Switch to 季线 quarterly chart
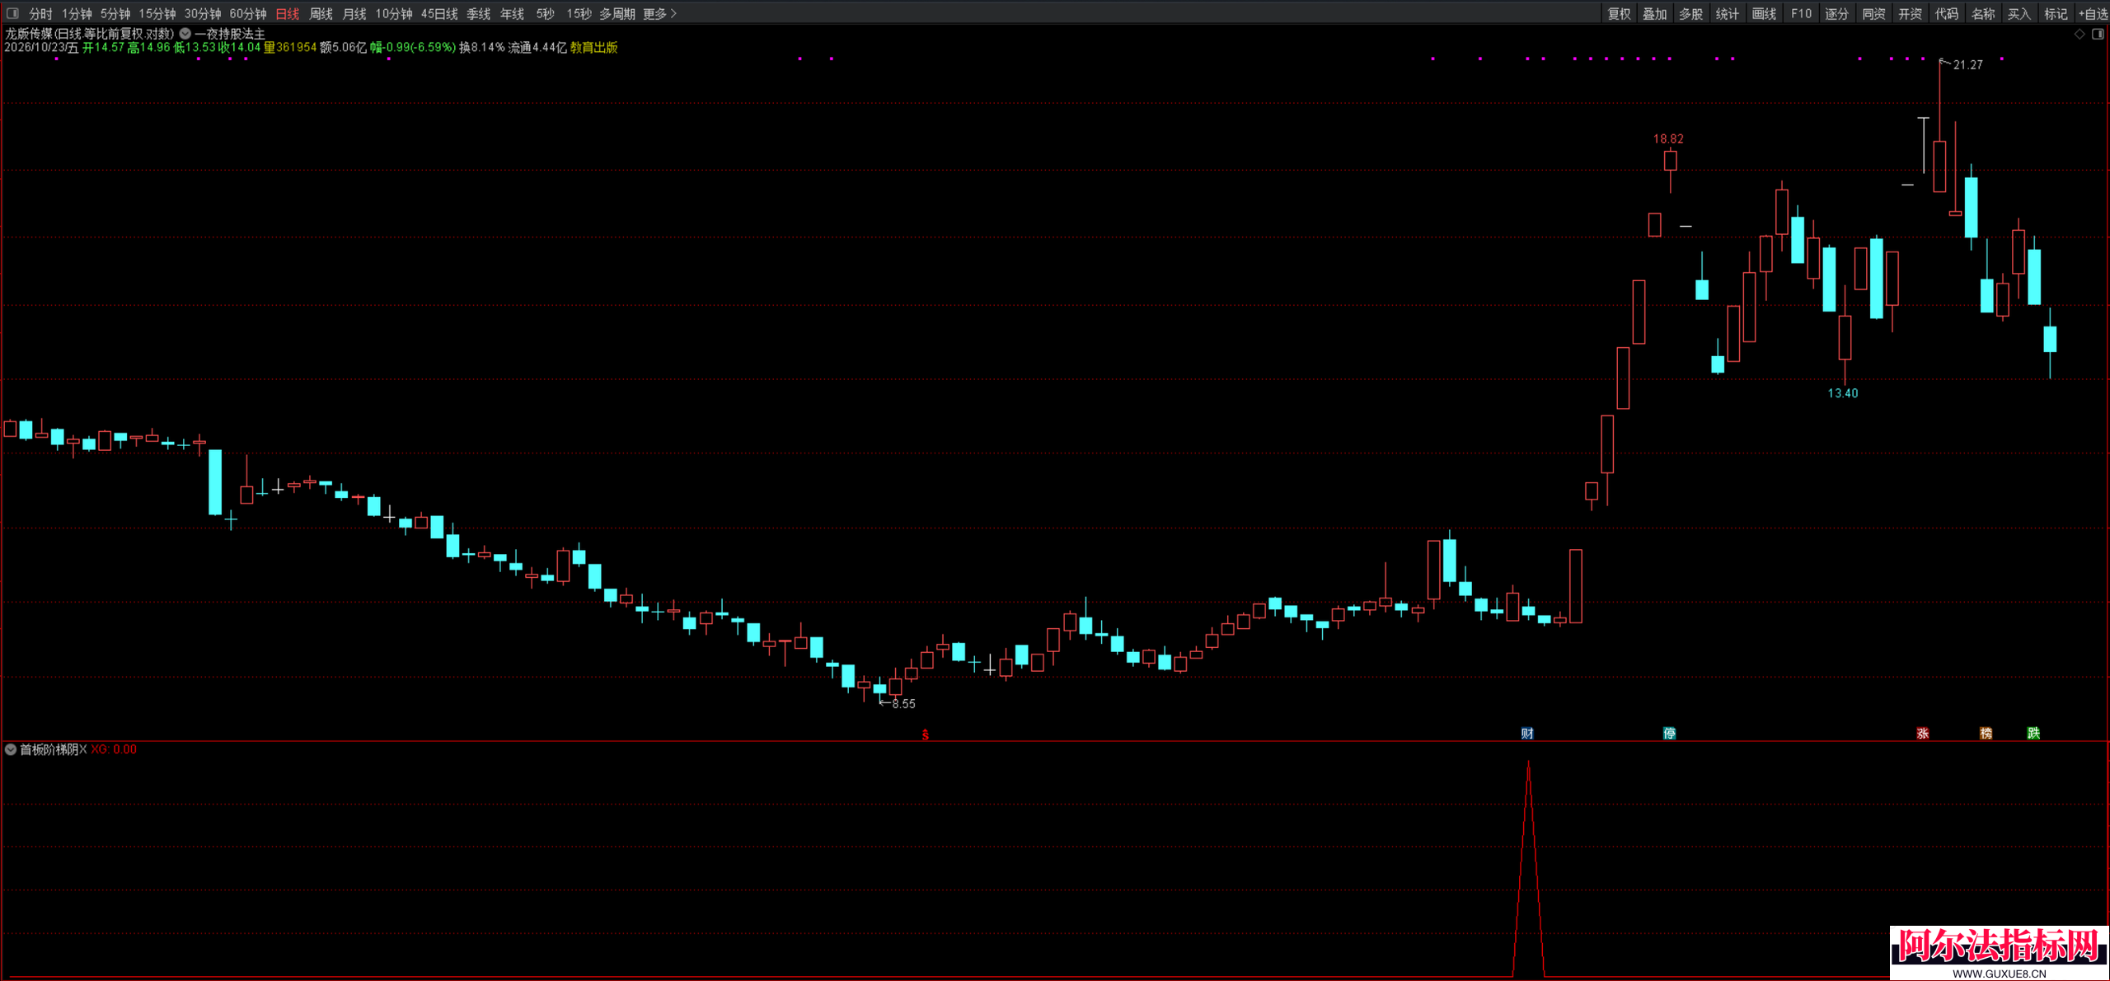This screenshot has width=2110, height=981. 479,13
